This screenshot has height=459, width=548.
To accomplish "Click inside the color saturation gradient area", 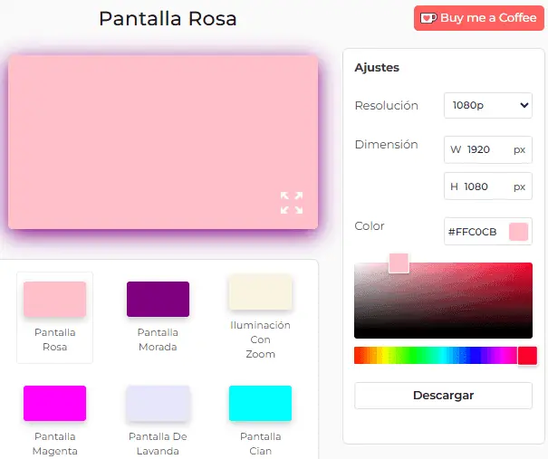I will (x=453, y=303).
